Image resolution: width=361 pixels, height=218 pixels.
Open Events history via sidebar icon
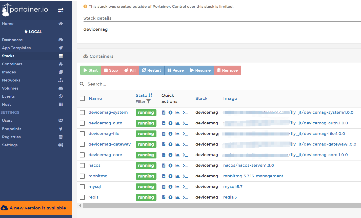point(61,96)
